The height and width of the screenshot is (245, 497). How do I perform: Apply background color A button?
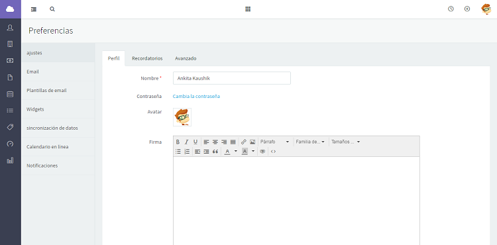point(245,152)
